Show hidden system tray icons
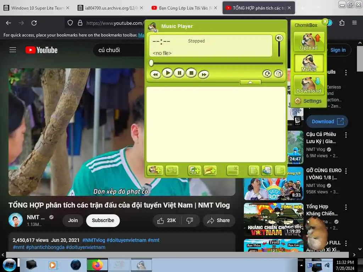363x272 pixels. pyautogui.click(x=301, y=265)
